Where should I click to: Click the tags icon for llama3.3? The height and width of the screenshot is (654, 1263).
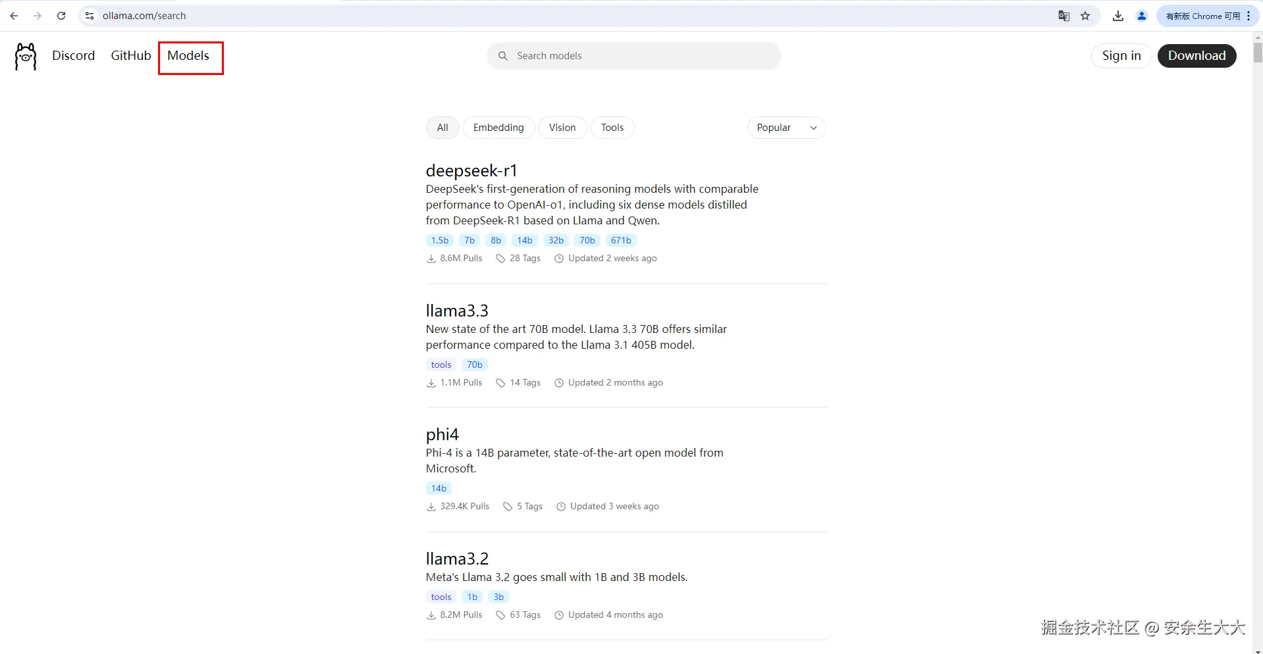pyautogui.click(x=500, y=383)
